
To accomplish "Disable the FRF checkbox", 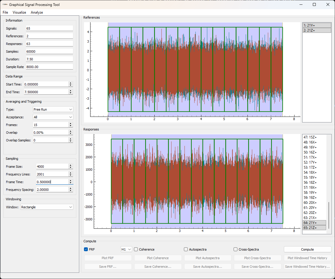I will [x=86, y=249].
